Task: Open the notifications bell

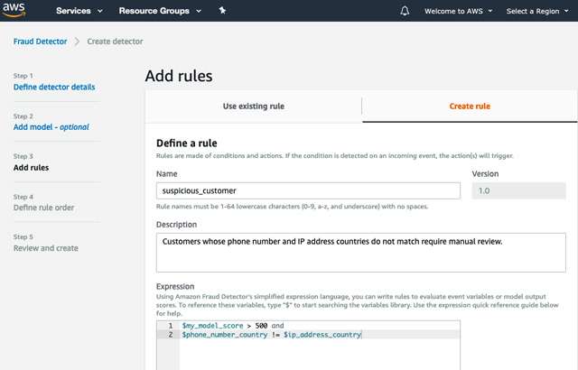Action: pos(405,11)
